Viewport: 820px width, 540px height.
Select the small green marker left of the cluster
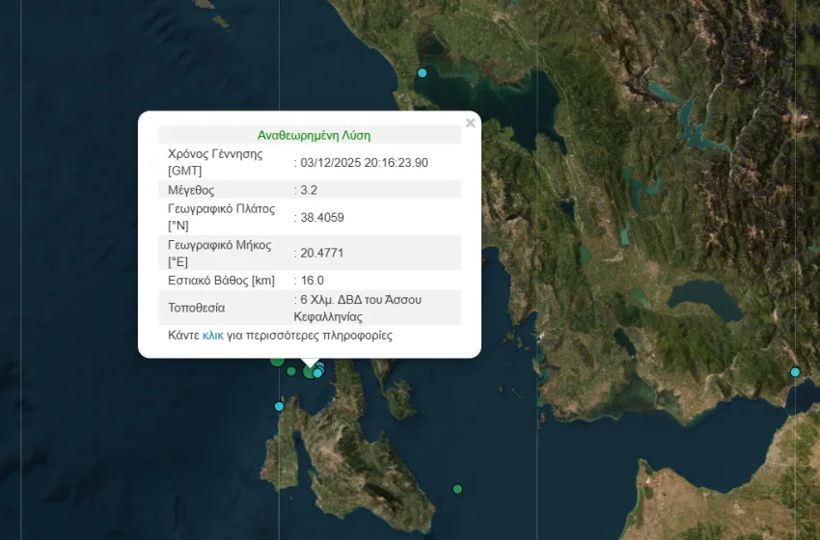[291, 371]
